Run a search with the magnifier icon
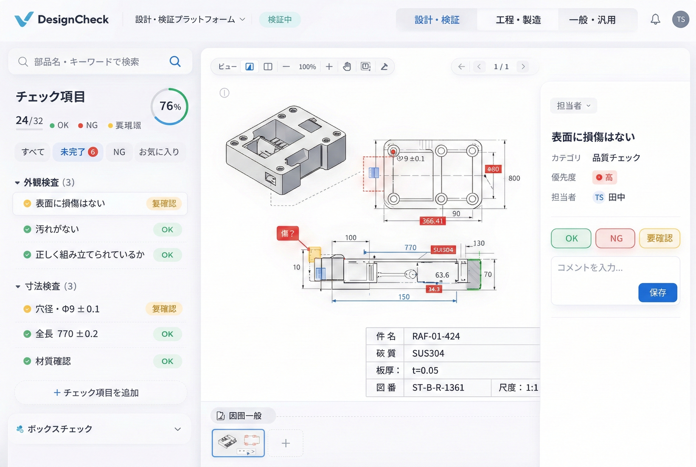The height and width of the screenshot is (467, 696). pyautogui.click(x=175, y=62)
